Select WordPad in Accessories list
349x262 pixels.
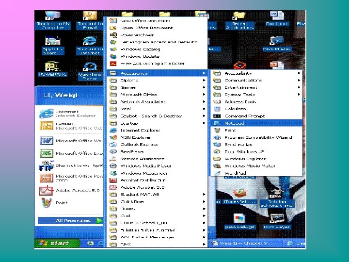(x=256, y=173)
